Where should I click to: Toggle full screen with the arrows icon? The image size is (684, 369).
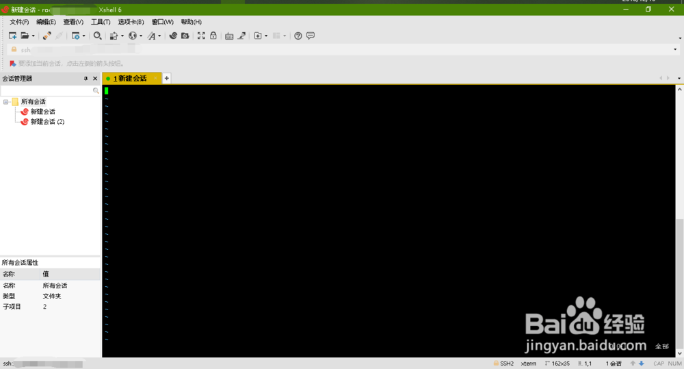point(201,36)
